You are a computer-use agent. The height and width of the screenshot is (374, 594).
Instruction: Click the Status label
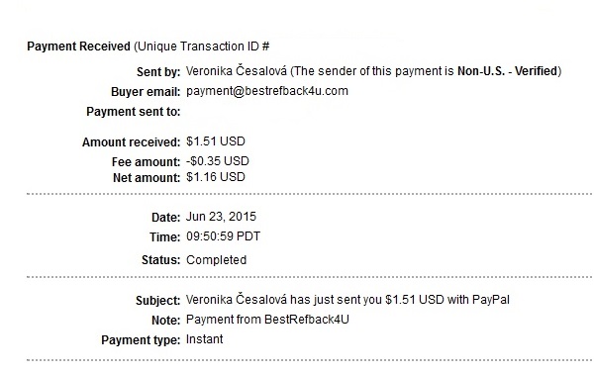click(160, 260)
